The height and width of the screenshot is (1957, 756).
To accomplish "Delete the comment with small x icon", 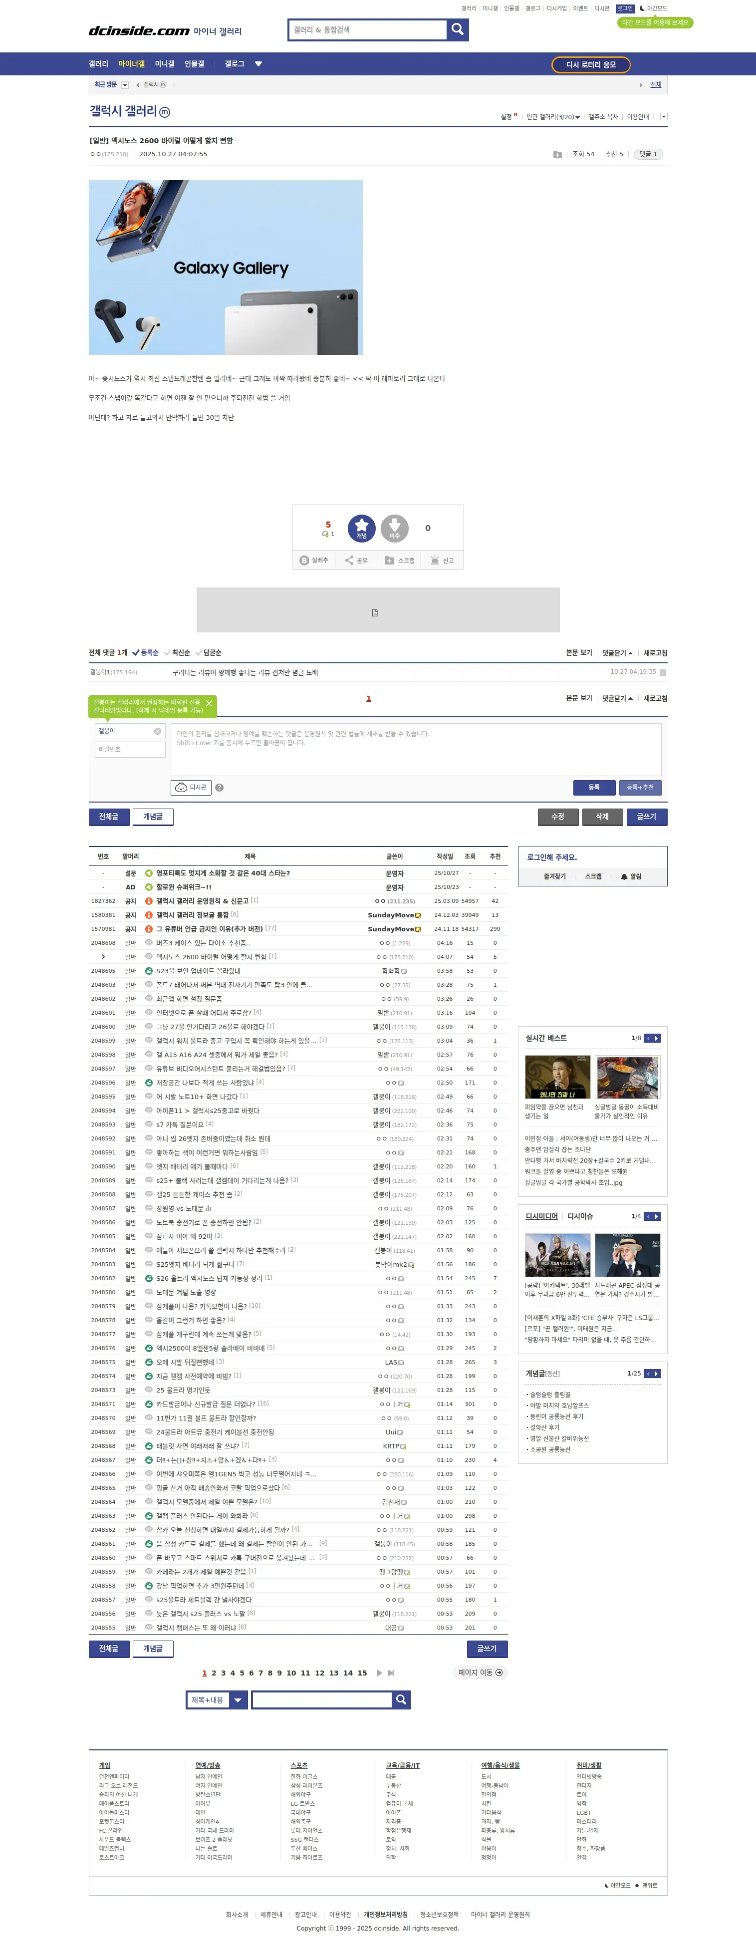I will tap(663, 672).
